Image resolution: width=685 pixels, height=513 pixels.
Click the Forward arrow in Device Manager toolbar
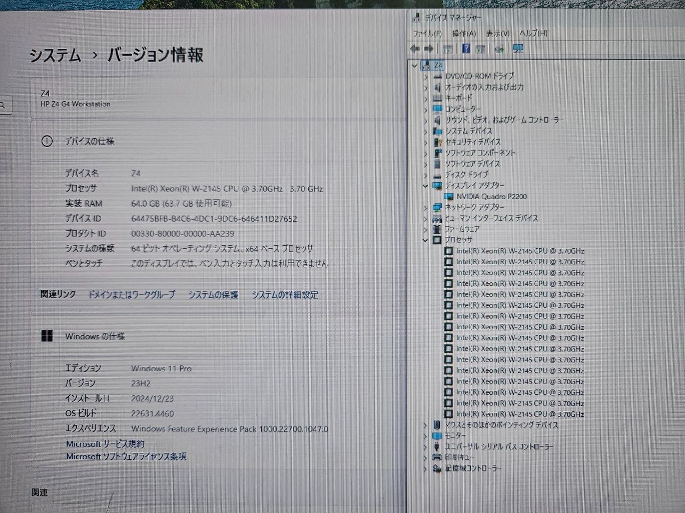click(429, 48)
